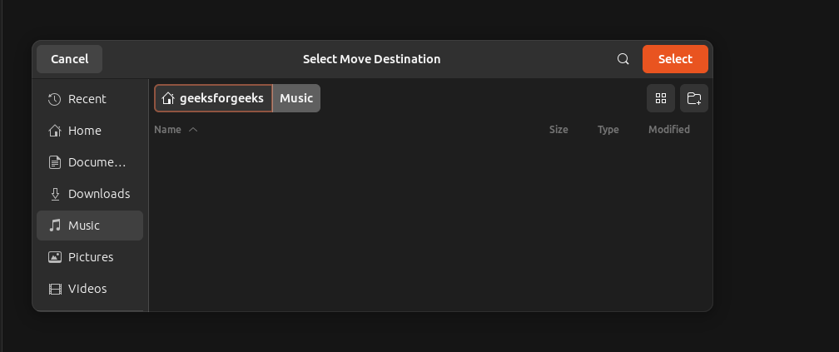Choose Music in the sidebar
Image resolution: width=839 pixels, height=352 pixels.
tap(84, 226)
